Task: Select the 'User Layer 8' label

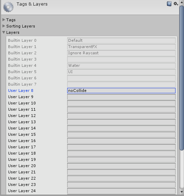Action: coord(21,91)
